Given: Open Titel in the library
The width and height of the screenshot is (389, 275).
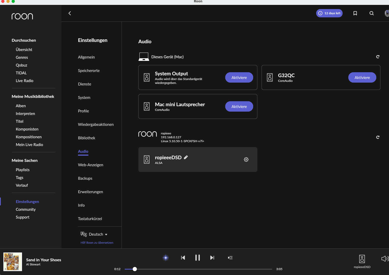Looking at the screenshot, I should [19, 121].
